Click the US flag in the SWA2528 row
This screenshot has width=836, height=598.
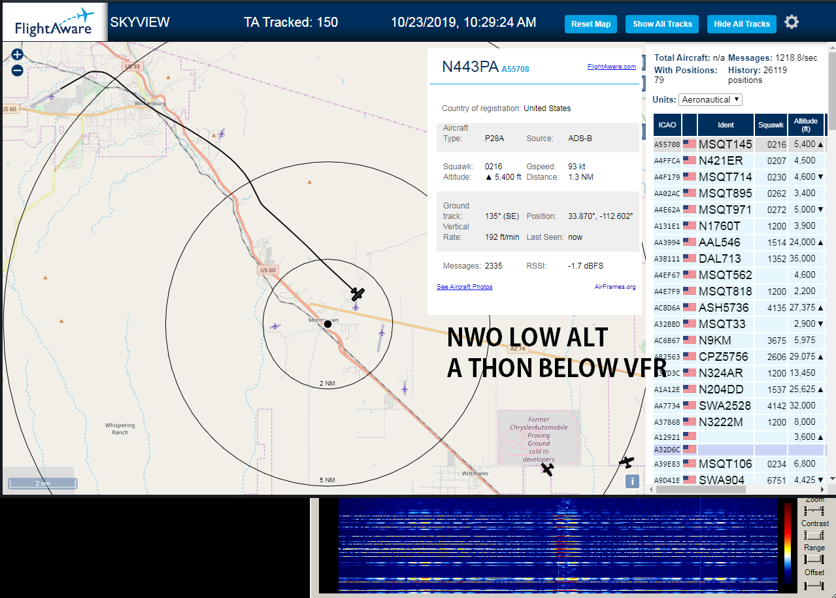[x=690, y=405]
